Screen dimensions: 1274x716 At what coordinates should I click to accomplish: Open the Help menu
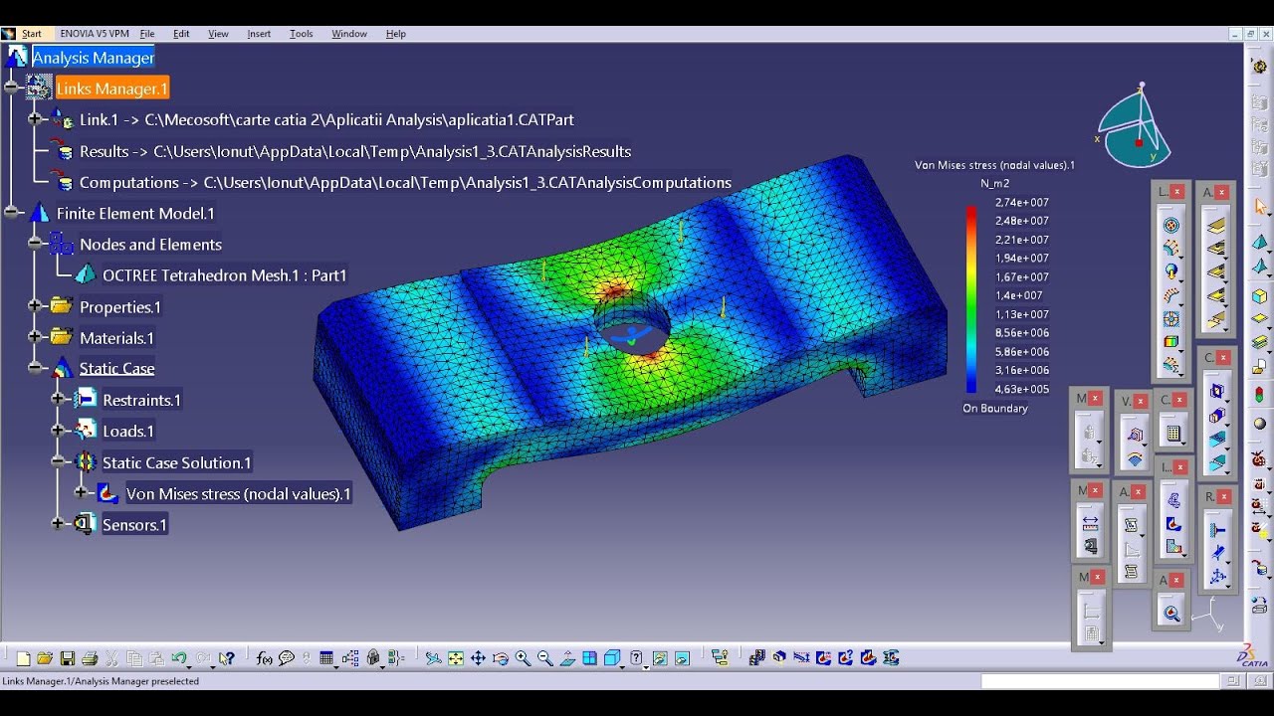[395, 34]
